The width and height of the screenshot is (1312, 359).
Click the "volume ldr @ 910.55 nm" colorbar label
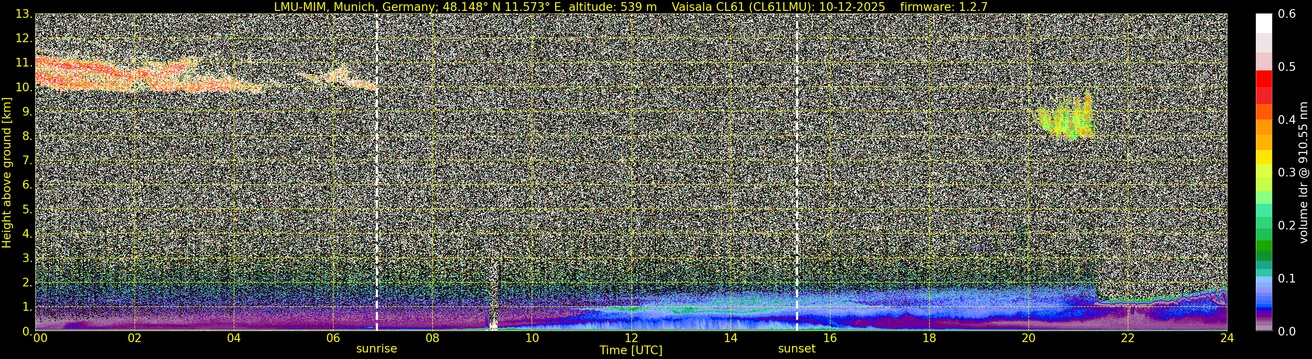tap(1303, 173)
